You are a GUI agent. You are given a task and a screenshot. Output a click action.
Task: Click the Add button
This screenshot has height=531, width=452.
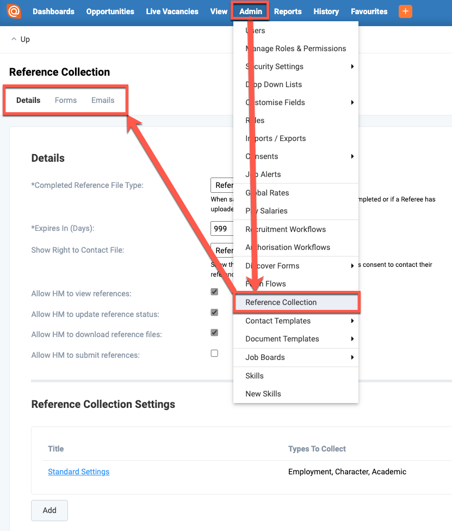tap(49, 510)
